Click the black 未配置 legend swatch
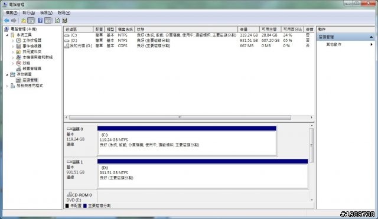 coord(67,206)
